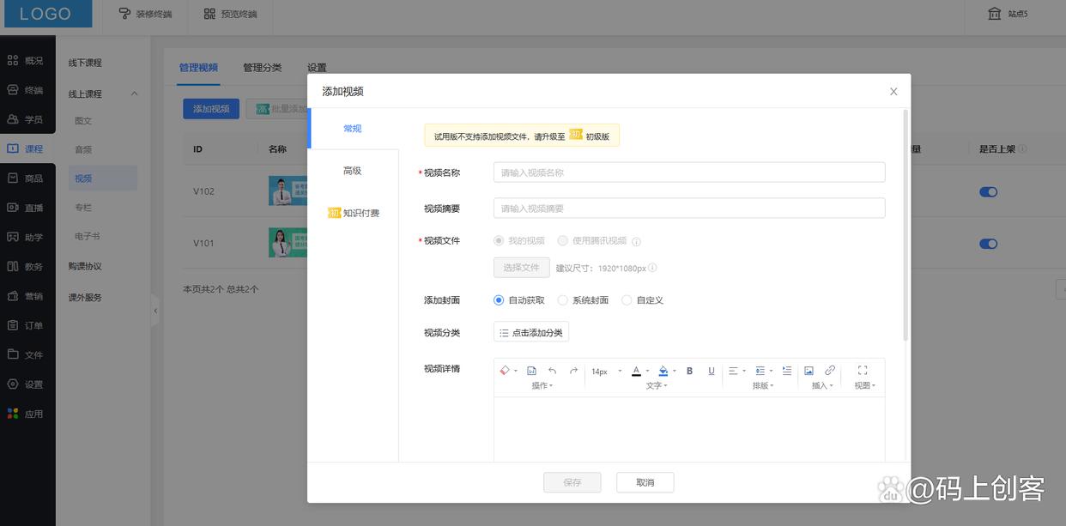This screenshot has height=526, width=1066.
Task: Open 设置 in left sidebar
Action: 27,384
